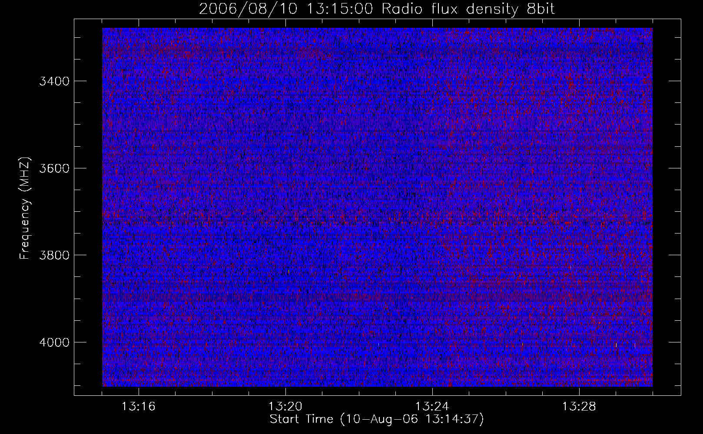
Task: Click the "Frequency (MHZ)" axis label
Action: click(x=25, y=209)
